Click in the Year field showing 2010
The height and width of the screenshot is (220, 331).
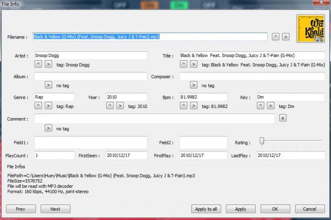(x=127, y=97)
